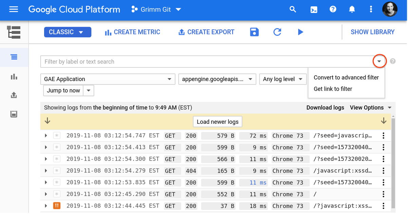Open more menu for 37 B entry

pos(383,206)
